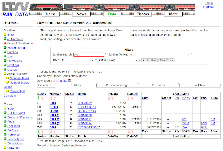
Task: Click the yellow bullet beside Number Series link
Action: 8,78
